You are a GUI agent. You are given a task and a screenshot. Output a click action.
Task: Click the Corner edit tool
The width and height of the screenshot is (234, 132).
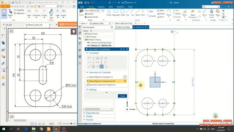(177, 17)
